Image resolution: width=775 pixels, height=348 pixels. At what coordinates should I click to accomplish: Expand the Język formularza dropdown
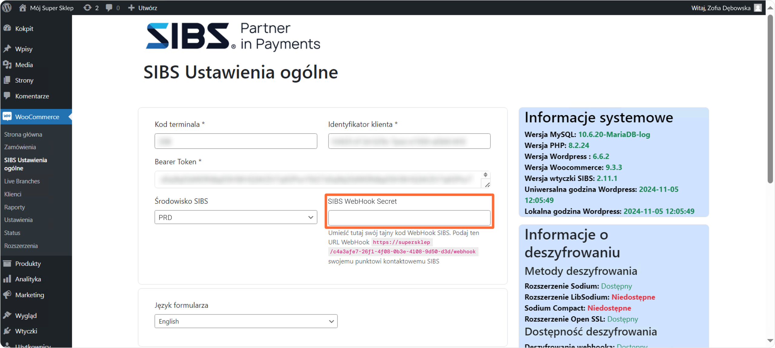pyautogui.click(x=246, y=321)
